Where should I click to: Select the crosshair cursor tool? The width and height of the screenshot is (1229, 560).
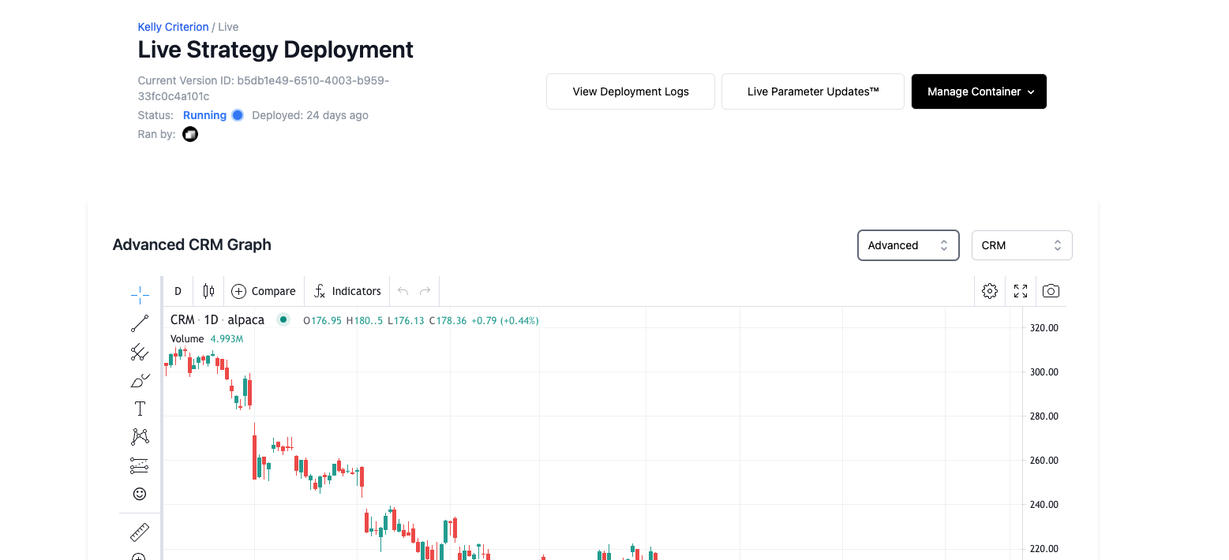coord(140,293)
